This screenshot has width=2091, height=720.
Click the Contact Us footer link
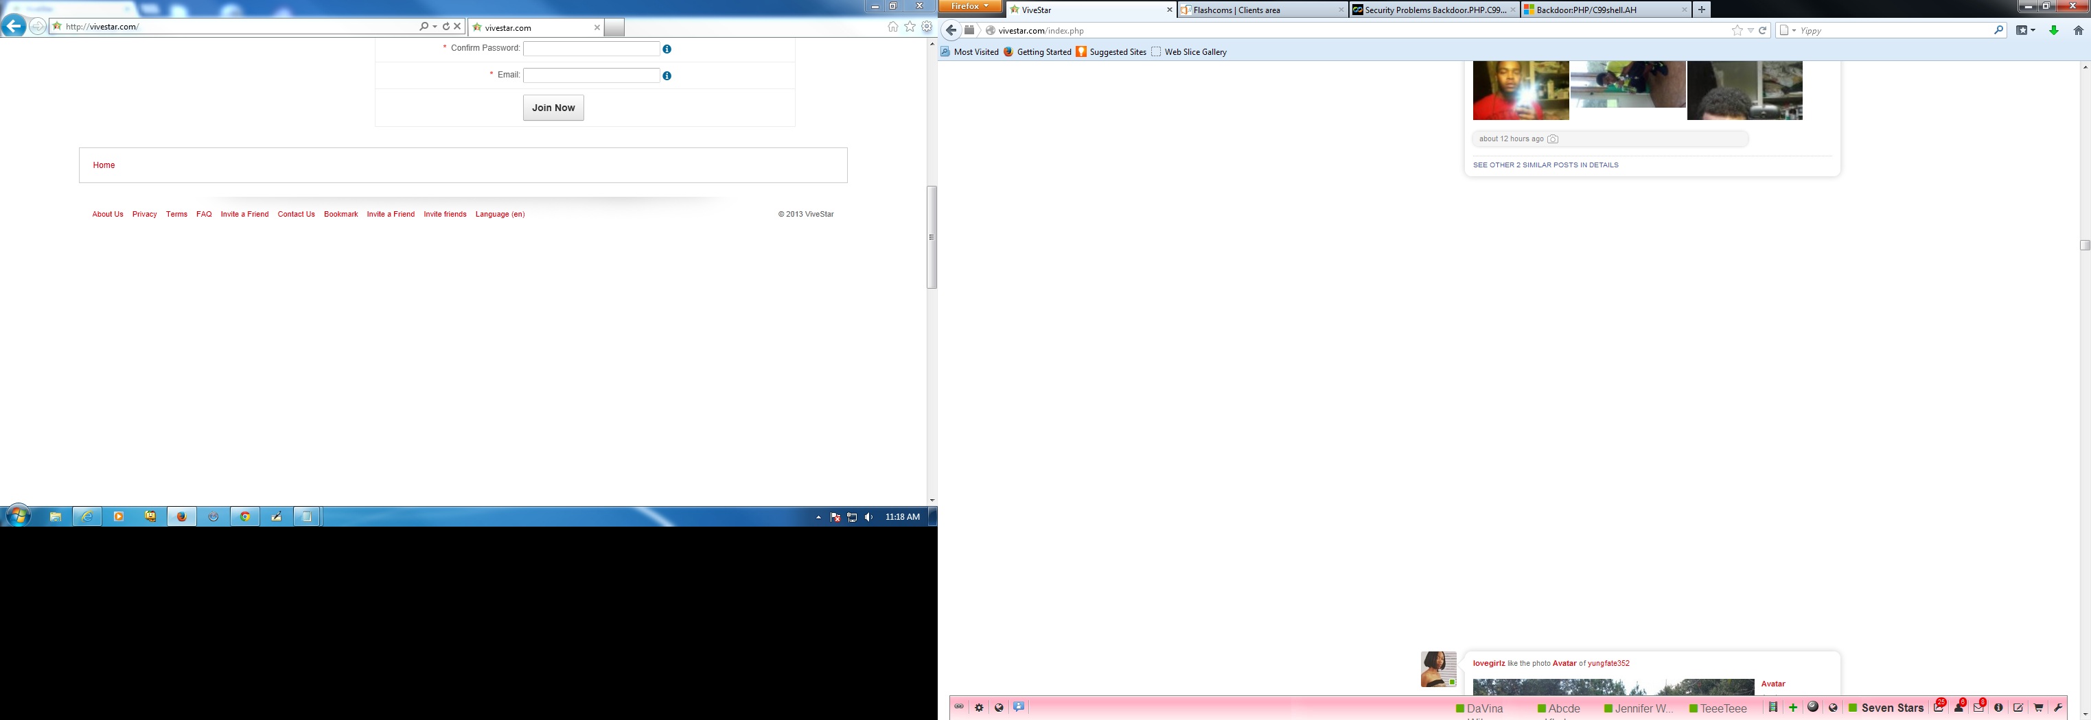tap(297, 214)
